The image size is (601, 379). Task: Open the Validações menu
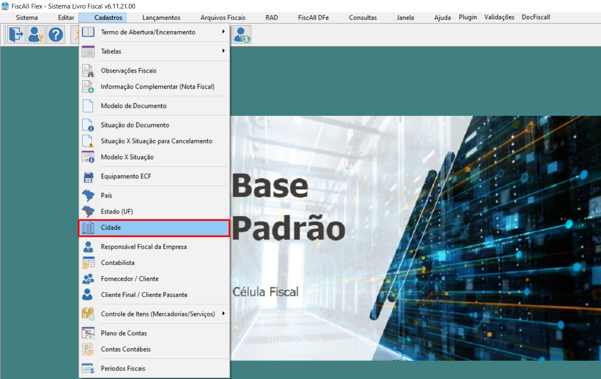[499, 17]
